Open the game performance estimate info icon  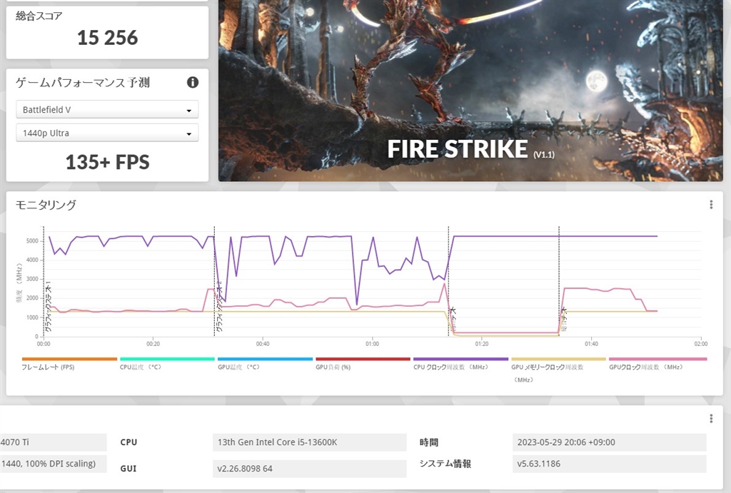coord(193,83)
